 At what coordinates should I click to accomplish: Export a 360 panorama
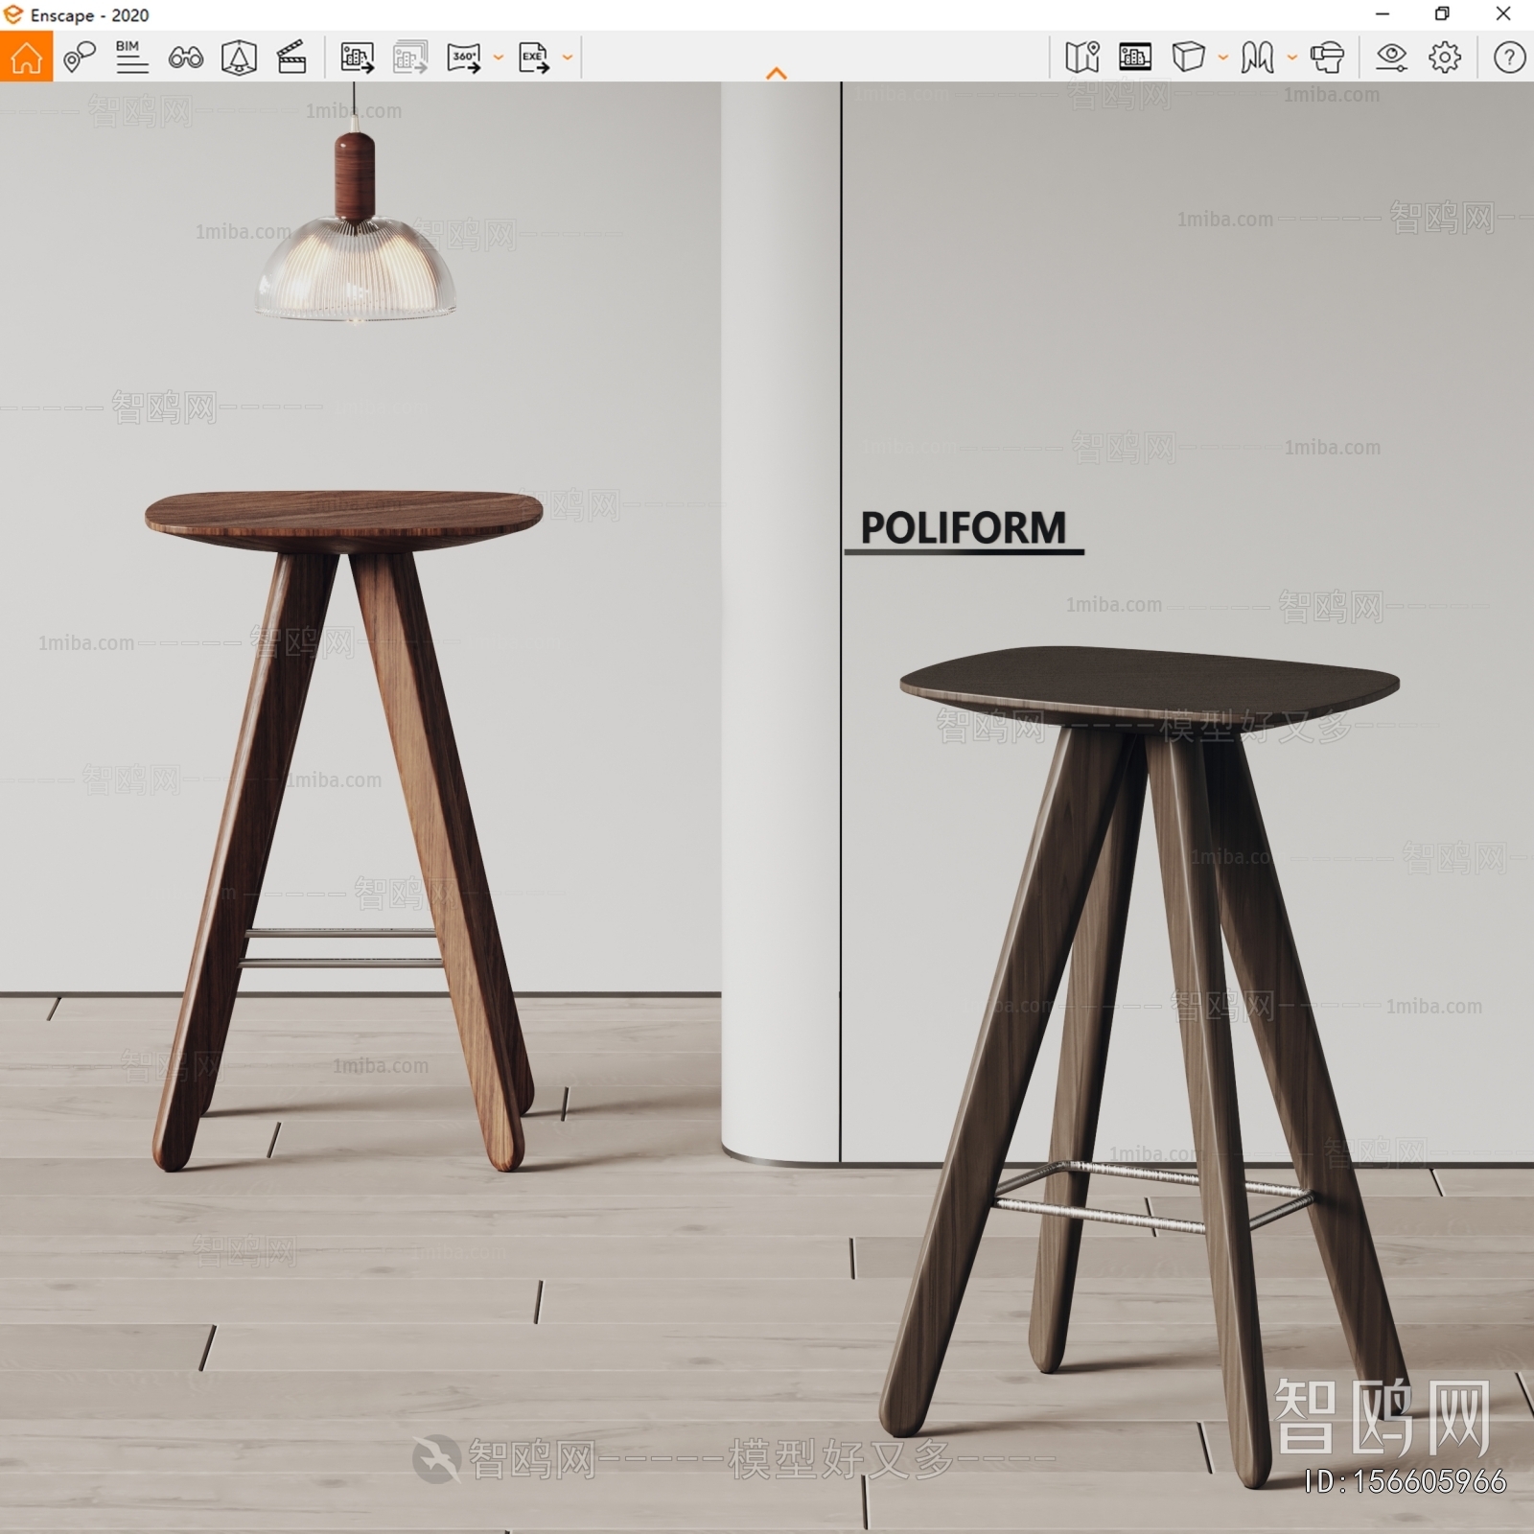(464, 58)
